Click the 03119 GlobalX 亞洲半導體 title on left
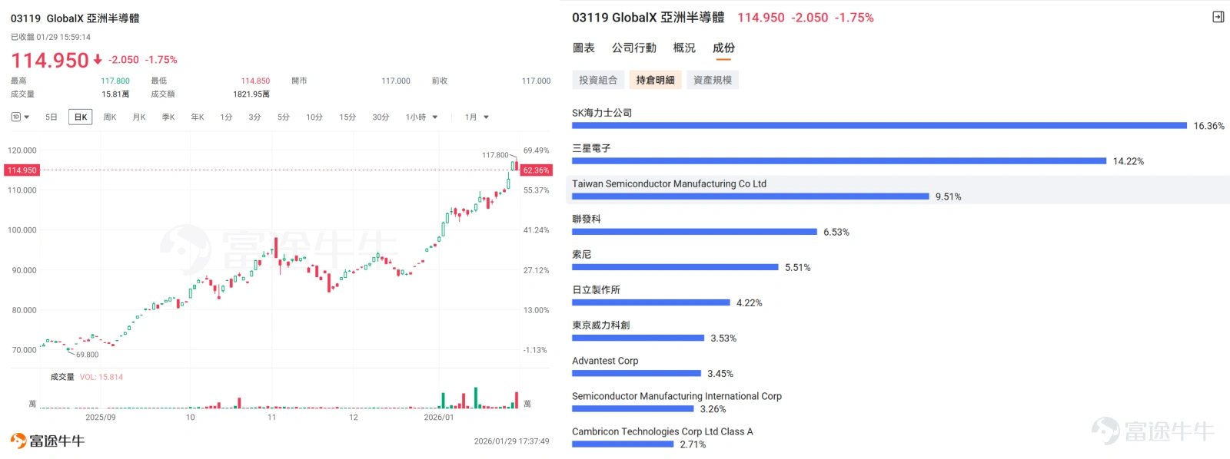This screenshot has width=1230, height=459. coord(75,18)
